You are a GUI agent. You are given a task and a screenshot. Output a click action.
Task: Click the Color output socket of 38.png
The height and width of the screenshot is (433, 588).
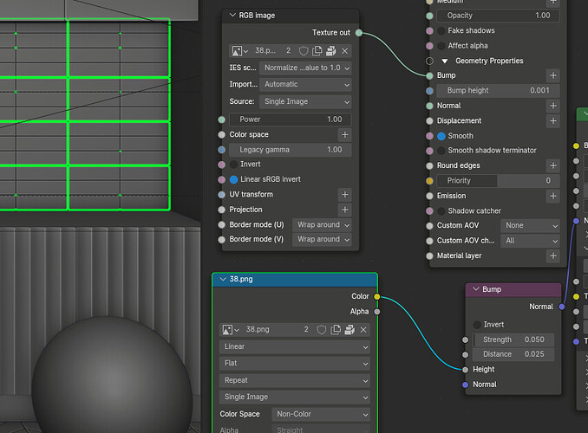click(x=377, y=297)
